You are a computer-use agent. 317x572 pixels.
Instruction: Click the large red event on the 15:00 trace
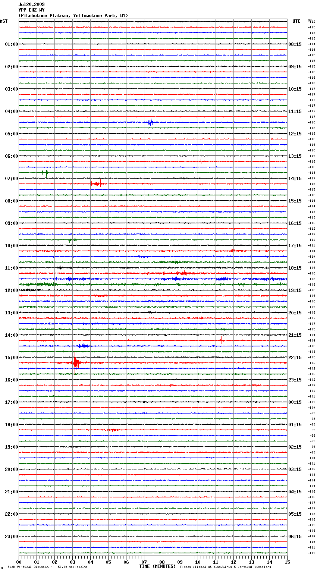coord(76,362)
